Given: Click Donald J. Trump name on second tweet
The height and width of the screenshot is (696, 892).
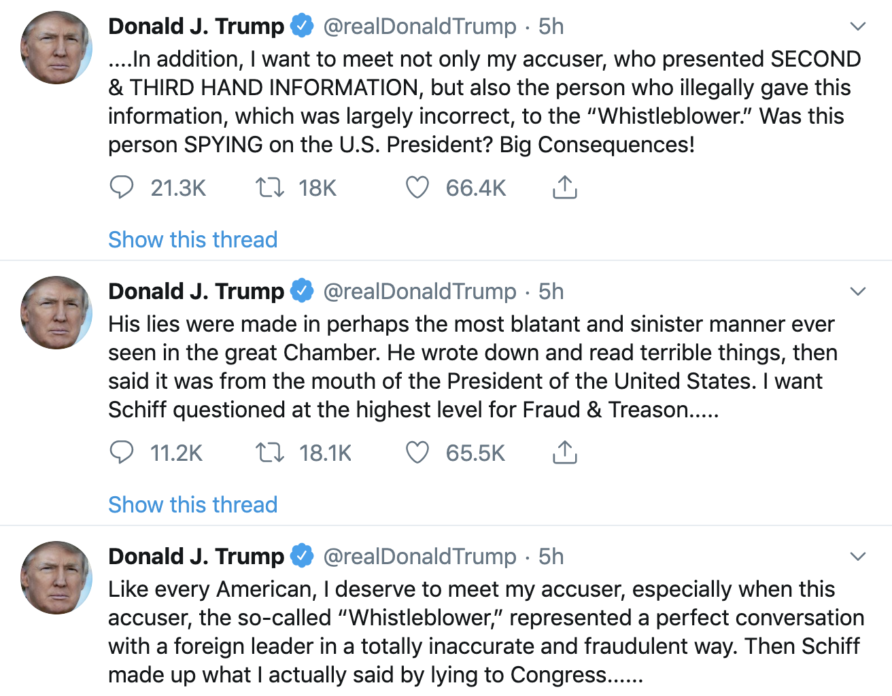Looking at the screenshot, I should click(196, 292).
